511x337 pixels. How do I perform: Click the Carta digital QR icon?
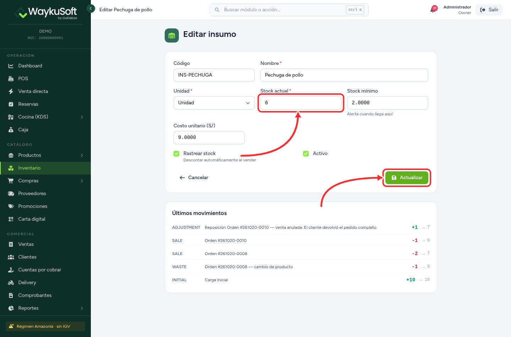(11, 219)
